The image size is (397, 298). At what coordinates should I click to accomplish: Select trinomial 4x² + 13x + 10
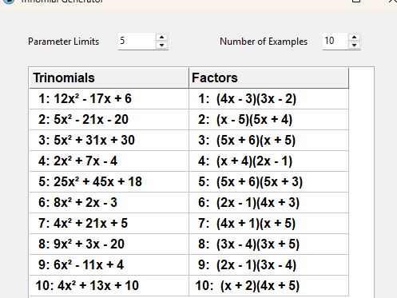tap(109, 286)
